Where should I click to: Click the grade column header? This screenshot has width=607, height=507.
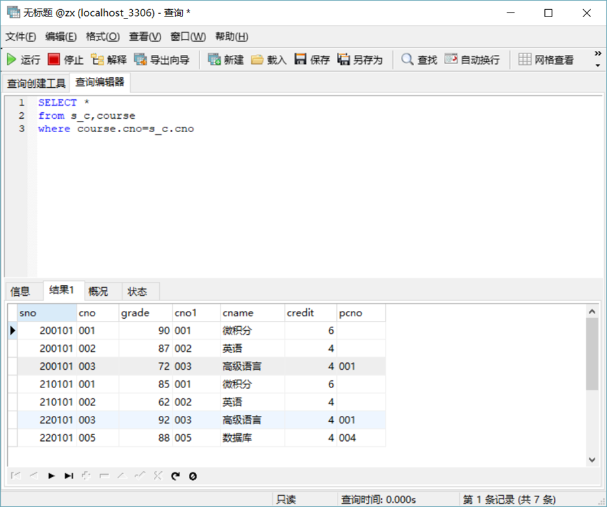[x=145, y=313]
